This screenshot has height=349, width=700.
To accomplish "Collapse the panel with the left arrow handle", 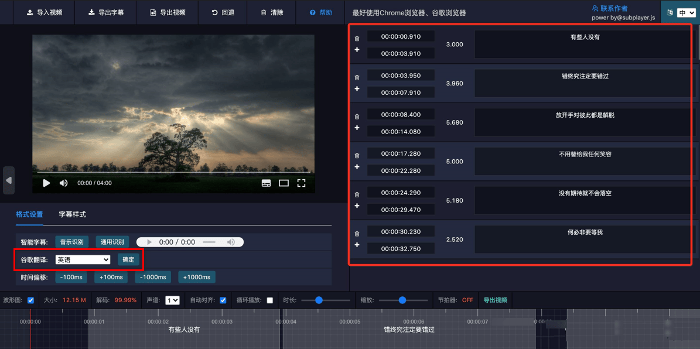I will coord(8,180).
